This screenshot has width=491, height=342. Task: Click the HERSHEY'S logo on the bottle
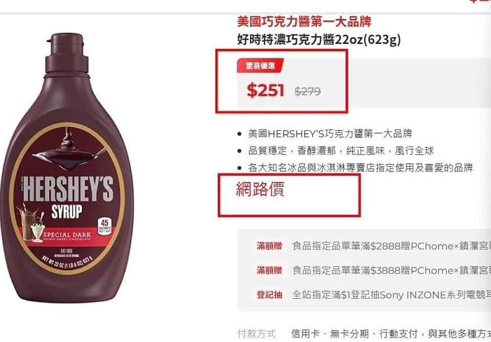click(x=68, y=189)
